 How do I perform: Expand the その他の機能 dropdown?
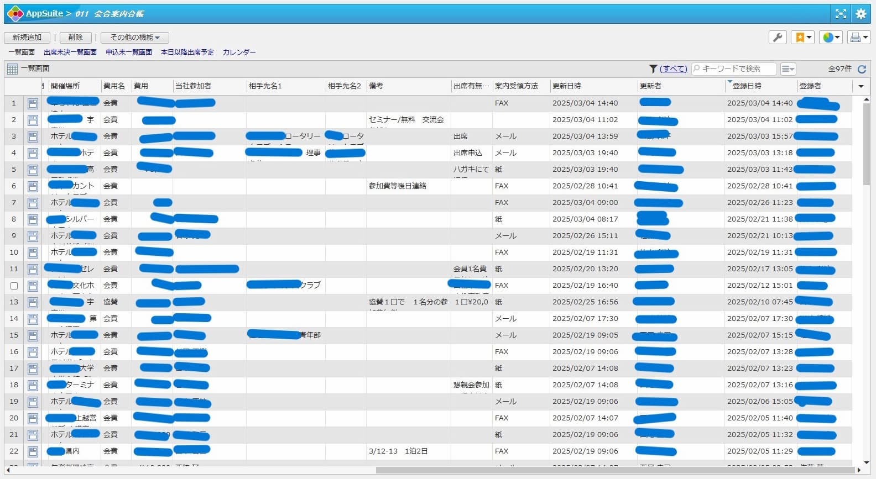tap(135, 38)
